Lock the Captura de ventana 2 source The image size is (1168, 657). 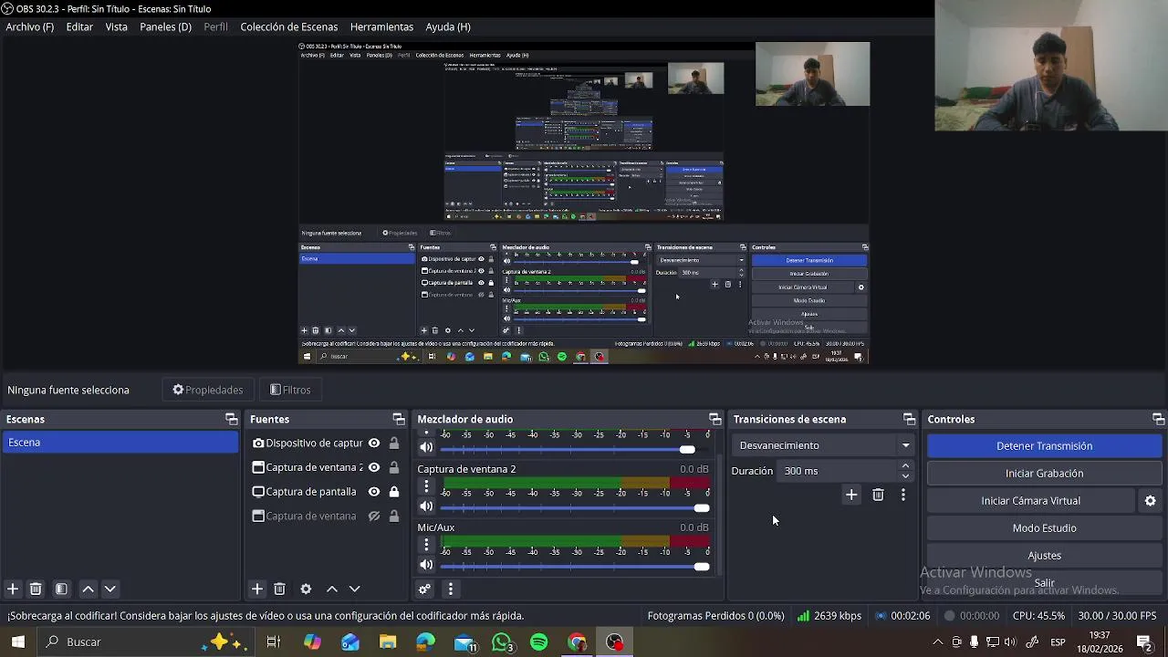pyautogui.click(x=394, y=467)
